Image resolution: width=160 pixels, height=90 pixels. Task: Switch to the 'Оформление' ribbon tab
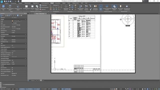[x=27, y=3]
